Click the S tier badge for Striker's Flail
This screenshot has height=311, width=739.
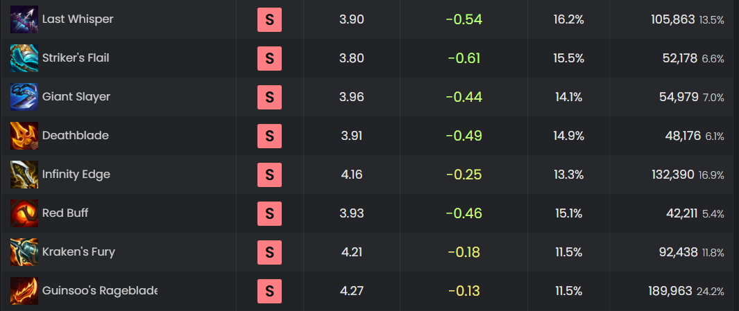coord(269,58)
